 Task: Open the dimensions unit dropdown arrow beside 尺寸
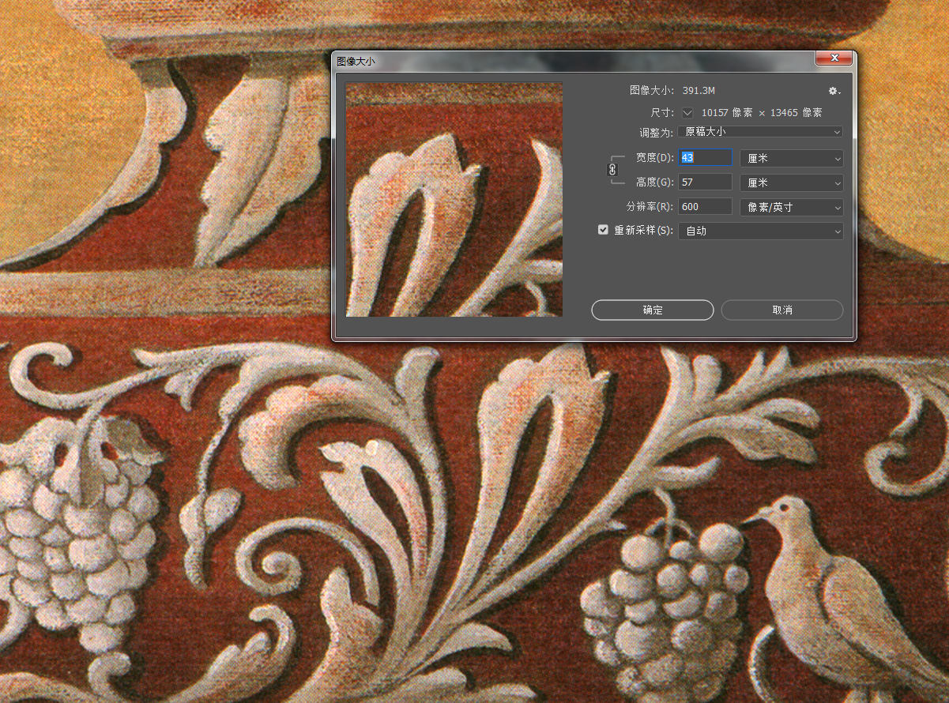pyautogui.click(x=687, y=113)
